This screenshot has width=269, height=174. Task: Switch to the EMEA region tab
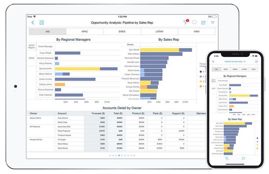click(x=122, y=31)
